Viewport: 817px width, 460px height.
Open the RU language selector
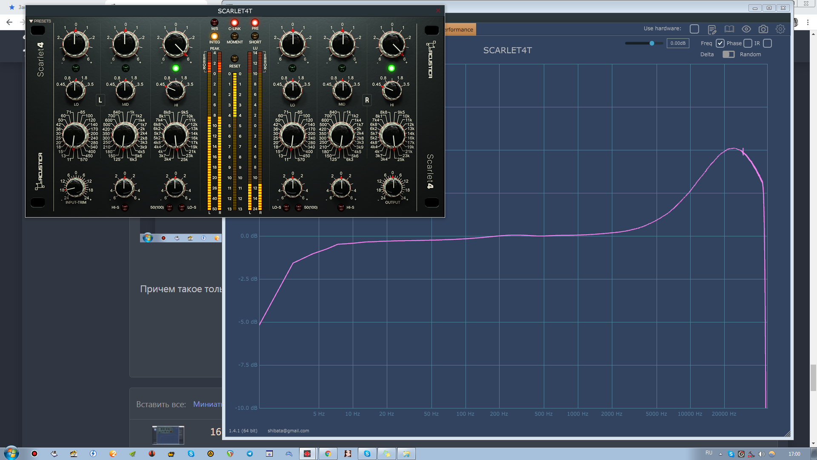pyautogui.click(x=708, y=453)
